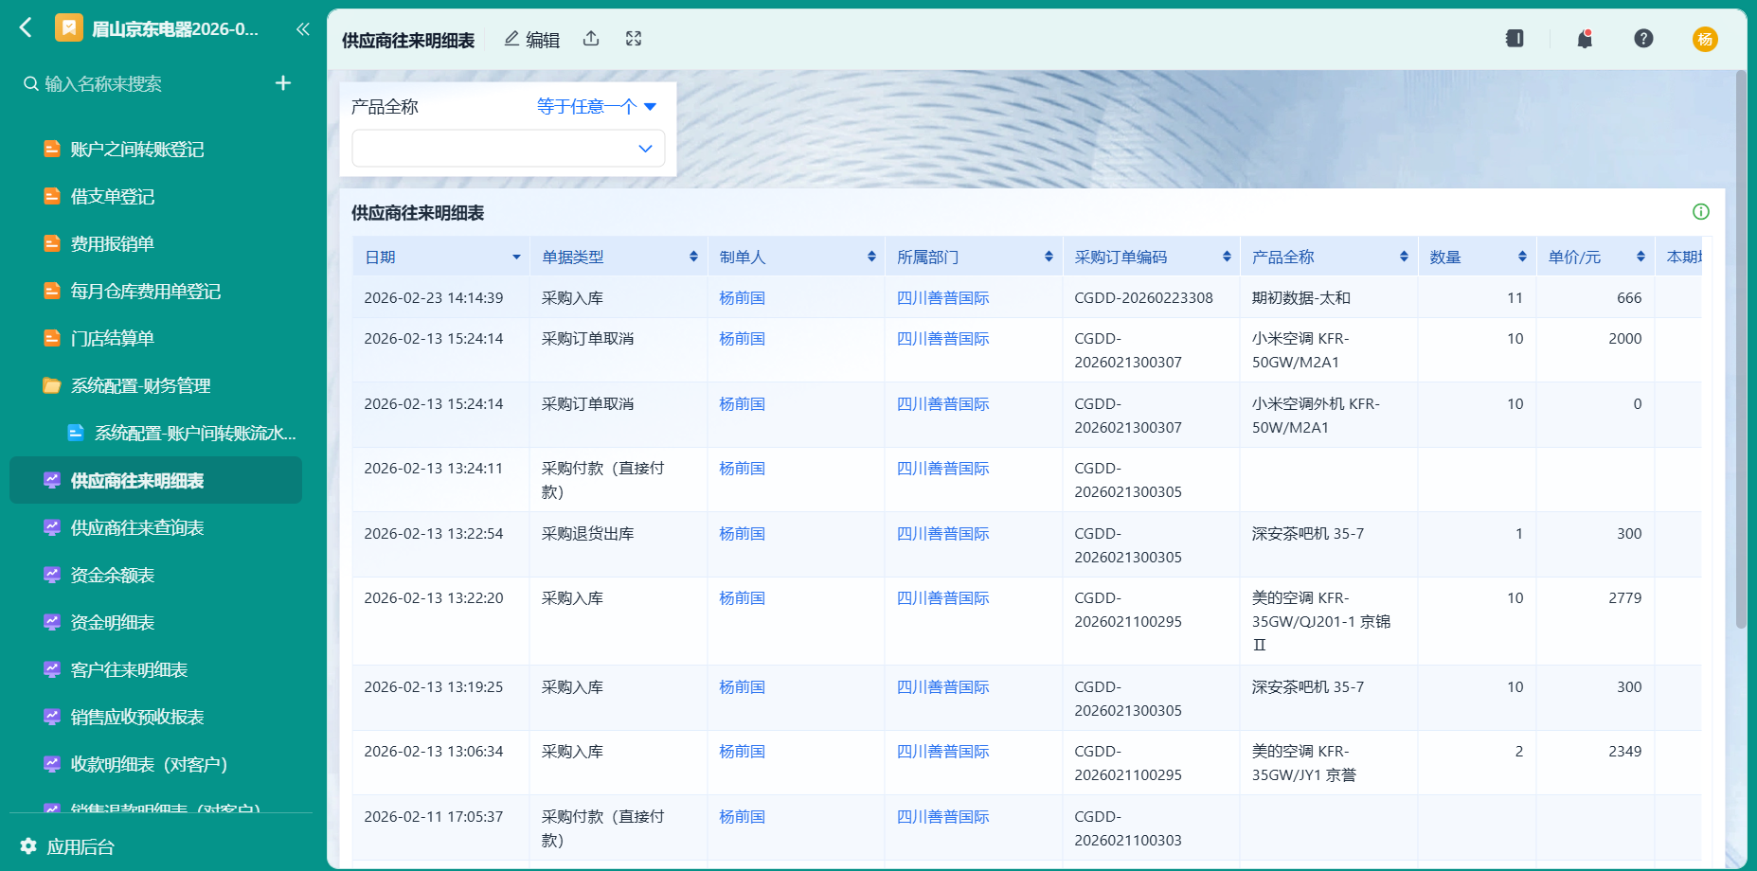Click 应用后台 at sidebar bottom
1757x871 pixels.
(x=81, y=846)
